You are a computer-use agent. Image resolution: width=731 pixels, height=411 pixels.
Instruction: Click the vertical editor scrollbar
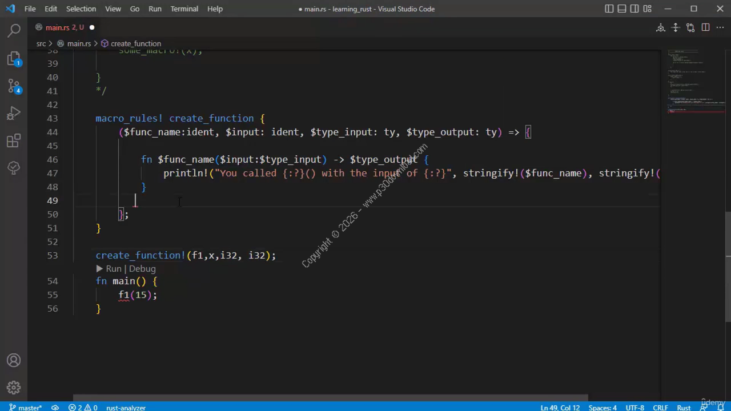728,267
